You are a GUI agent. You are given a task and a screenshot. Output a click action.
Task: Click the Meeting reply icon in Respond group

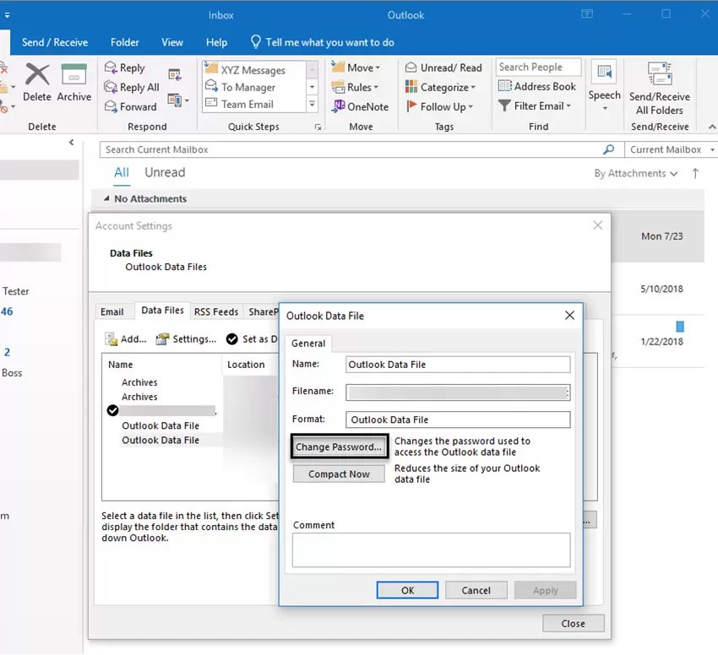tap(175, 74)
